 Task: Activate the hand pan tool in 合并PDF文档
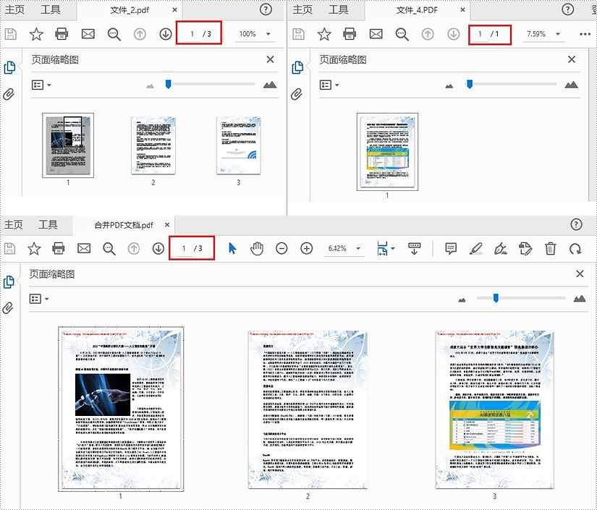tap(257, 249)
